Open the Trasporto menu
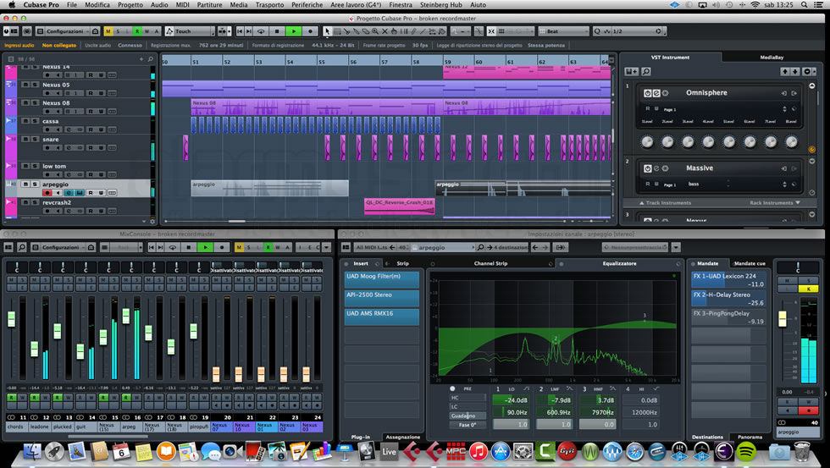Image resolution: width=830 pixels, height=468 pixels. tap(269, 5)
